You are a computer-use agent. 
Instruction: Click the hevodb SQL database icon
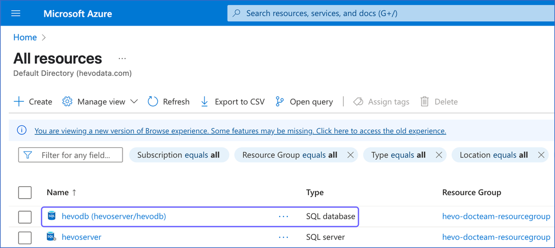click(x=51, y=216)
